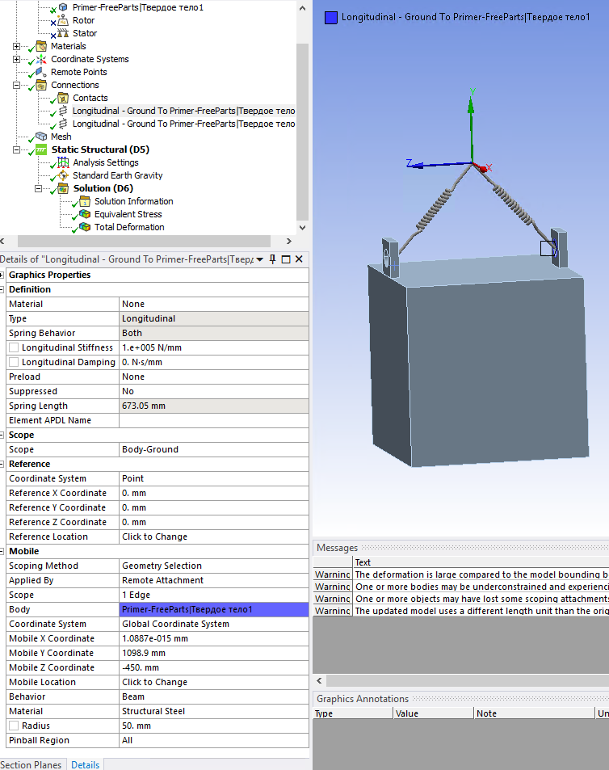Image resolution: width=609 pixels, height=770 pixels.
Task: Select the underconstrained bodies warning message
Action: (x=461, y=587)
